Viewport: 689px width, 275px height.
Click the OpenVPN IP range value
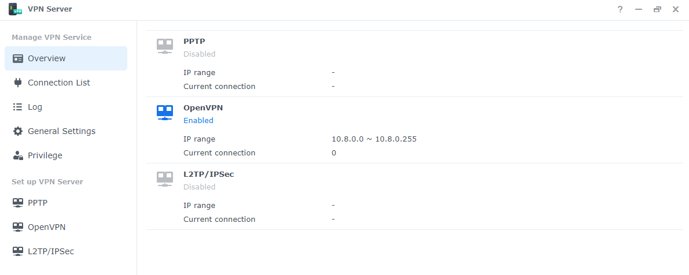pyautogui.click(x=374, y=139)
